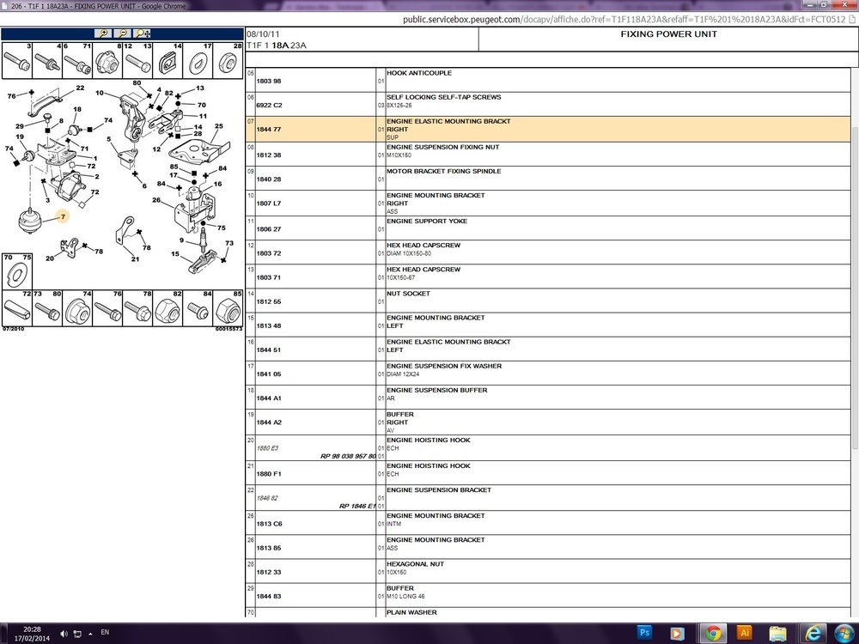This screenshot has height=644, width=859.
Task: Click callout number 21 in the diagram
Action: point(136,259)
